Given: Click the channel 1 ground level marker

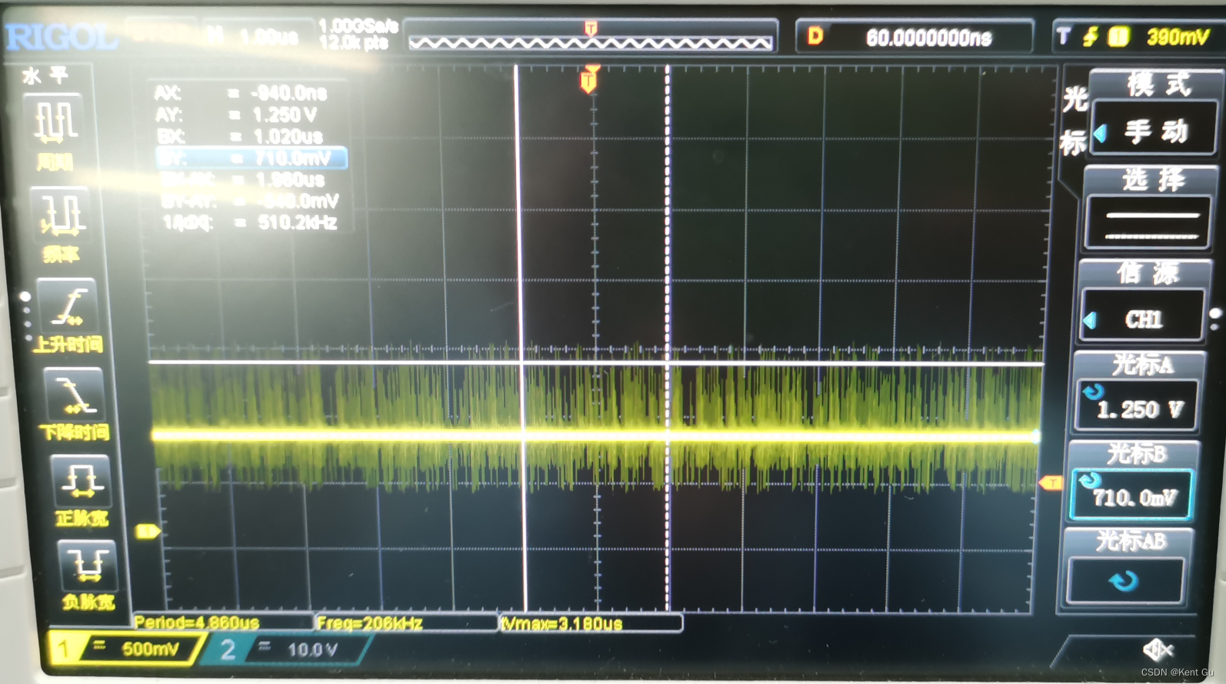Looking at the screenshot, I should tap(148, 531).
